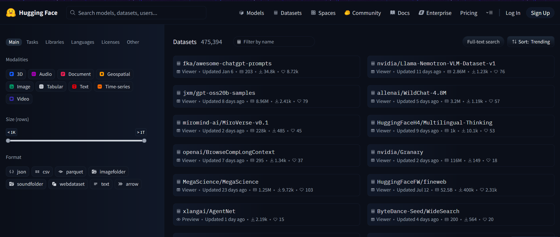Toggle the Text modality filter
This screenshot has height=237, width=560.
(80, 87)
